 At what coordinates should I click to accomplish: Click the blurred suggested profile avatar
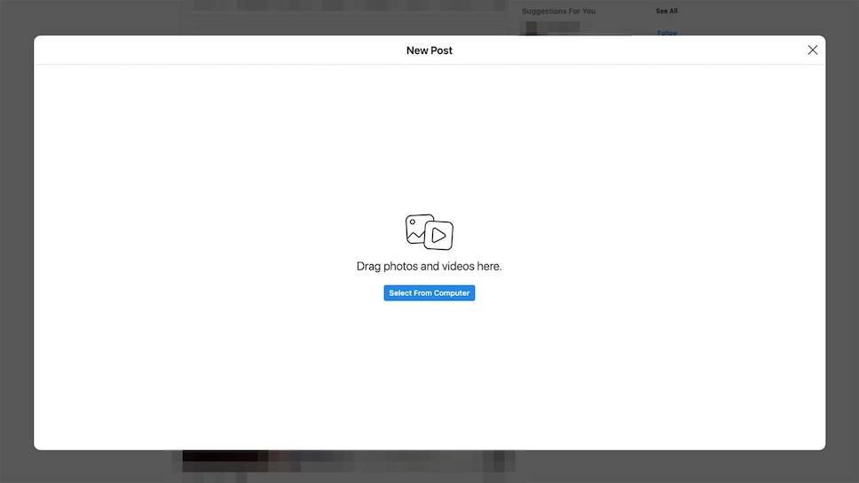[x=531, y=28]
